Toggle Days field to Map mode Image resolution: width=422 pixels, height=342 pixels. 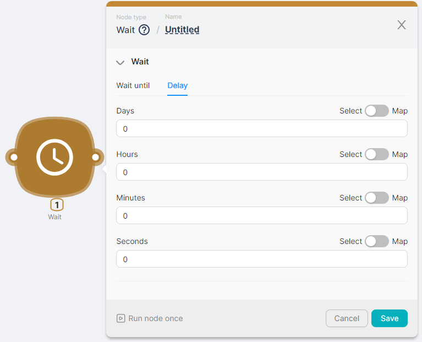(377, 111)
